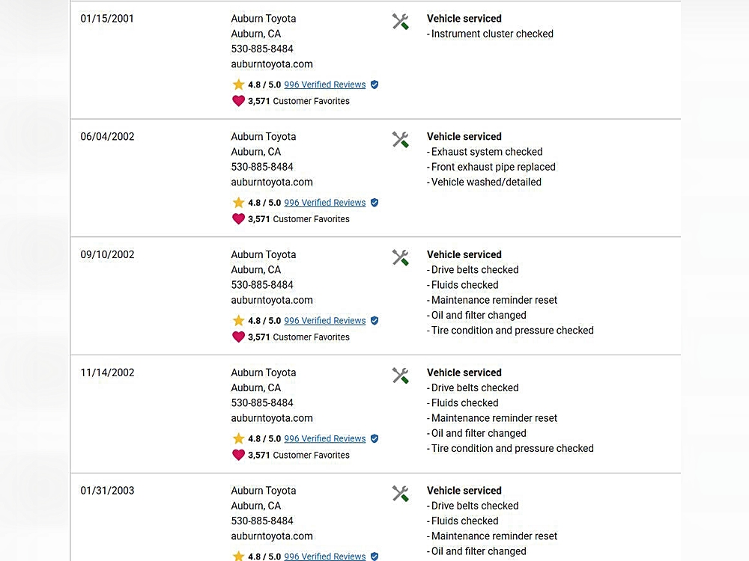The image size is (749, 561).
Task: Click the heart icon in 11/14/2002 entry
Action: point(238,455)
